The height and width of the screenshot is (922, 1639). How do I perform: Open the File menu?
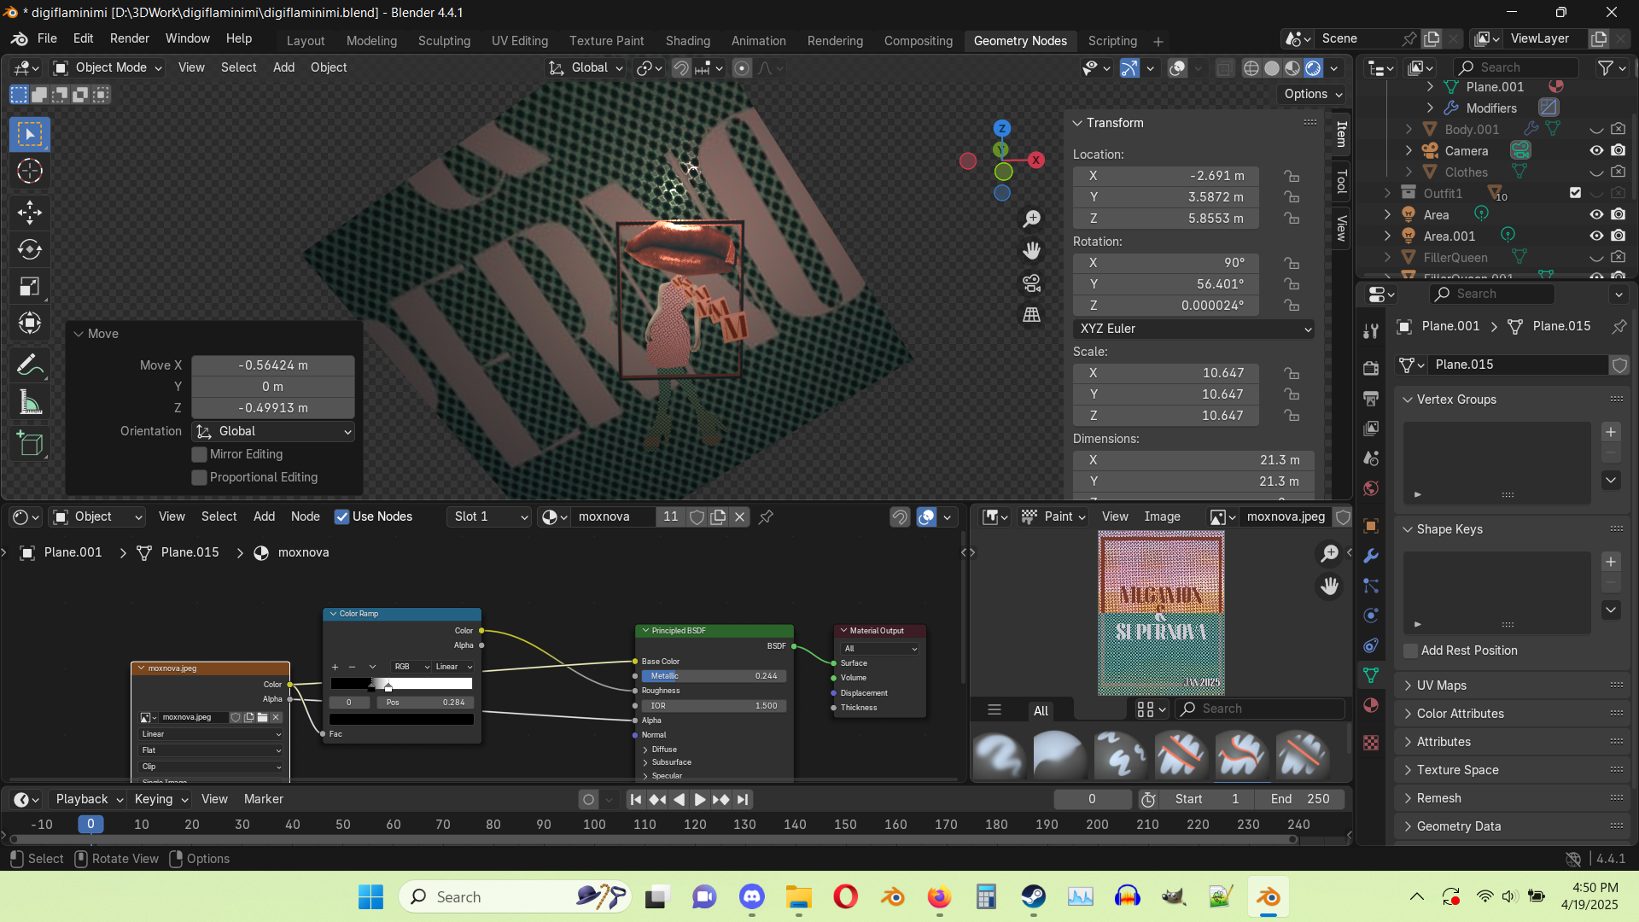47,38
